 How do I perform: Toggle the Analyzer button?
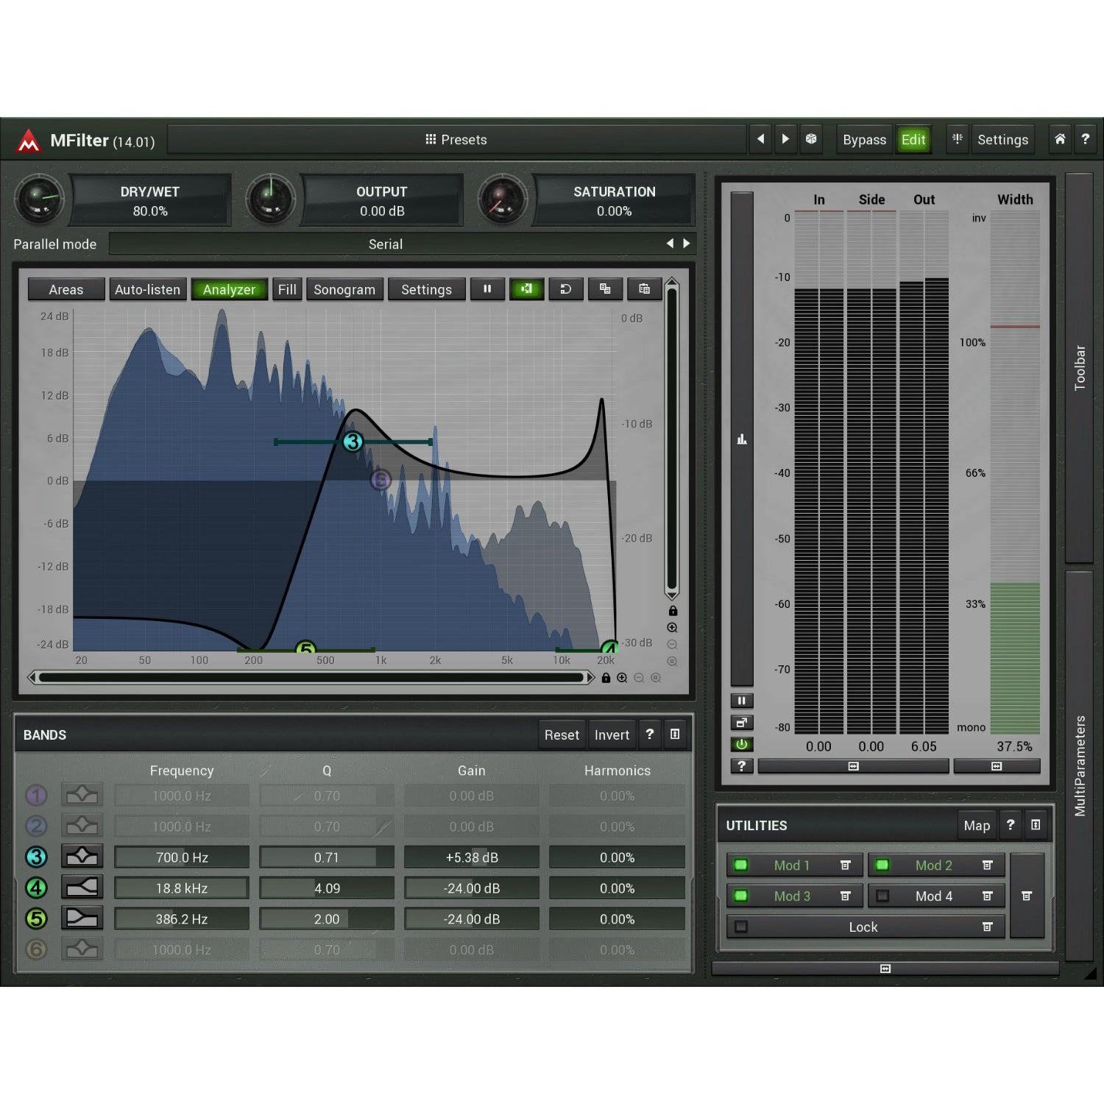point(229,289)
